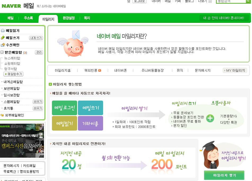The width and height of the screenshot is (252, 181).
Task: Open the 해피빈콩 submenu
Action: click(x=91, y=70)
